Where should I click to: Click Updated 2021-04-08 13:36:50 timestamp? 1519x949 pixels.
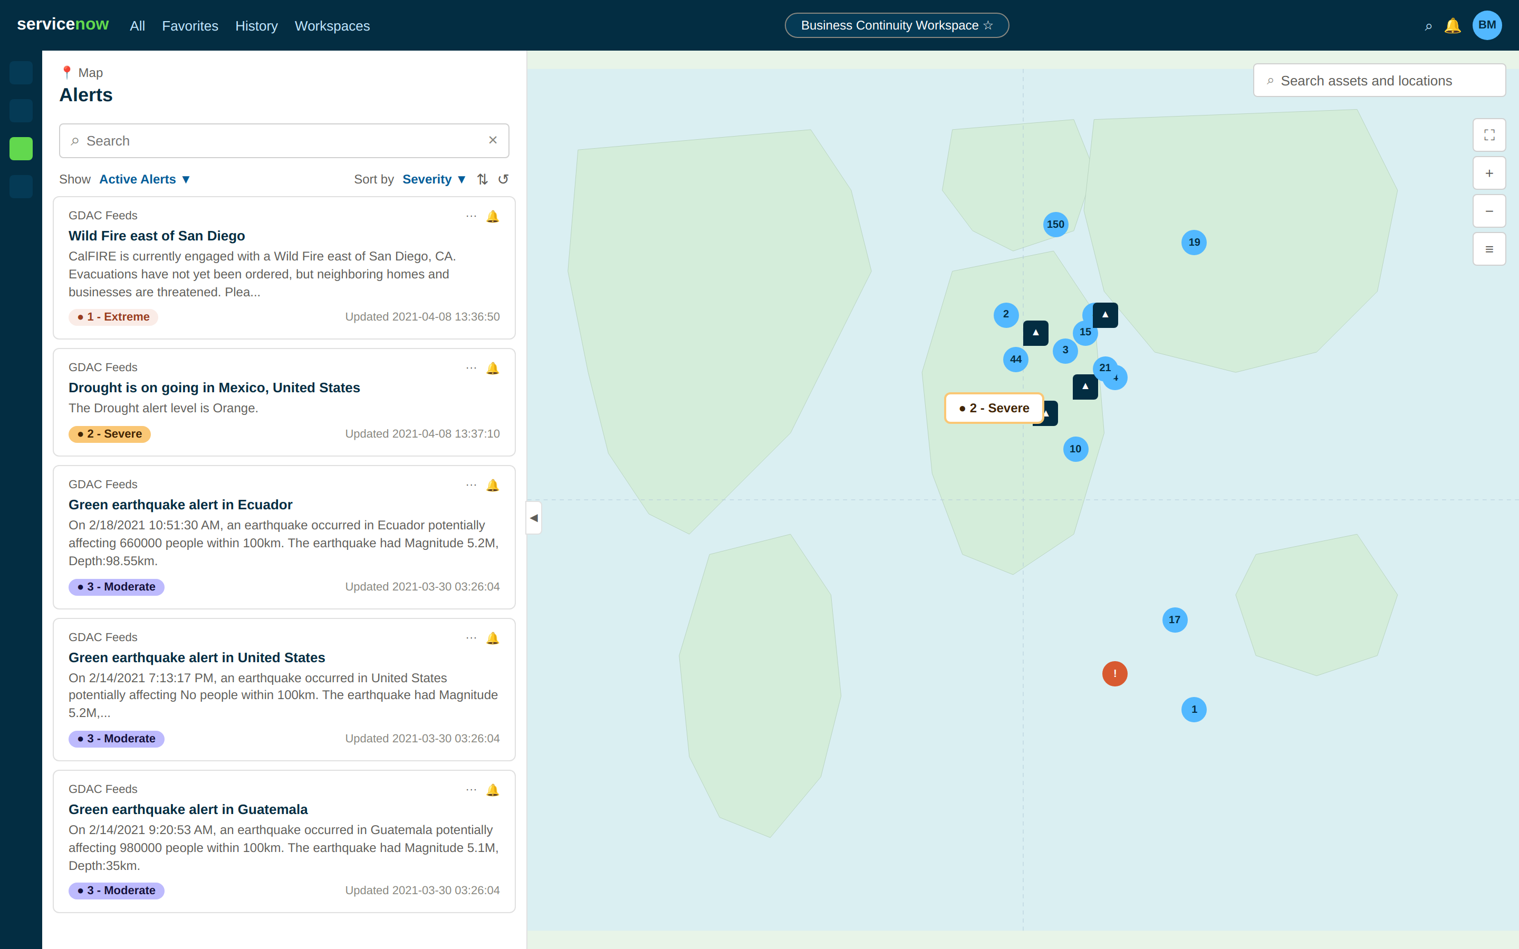coord(422,317)
